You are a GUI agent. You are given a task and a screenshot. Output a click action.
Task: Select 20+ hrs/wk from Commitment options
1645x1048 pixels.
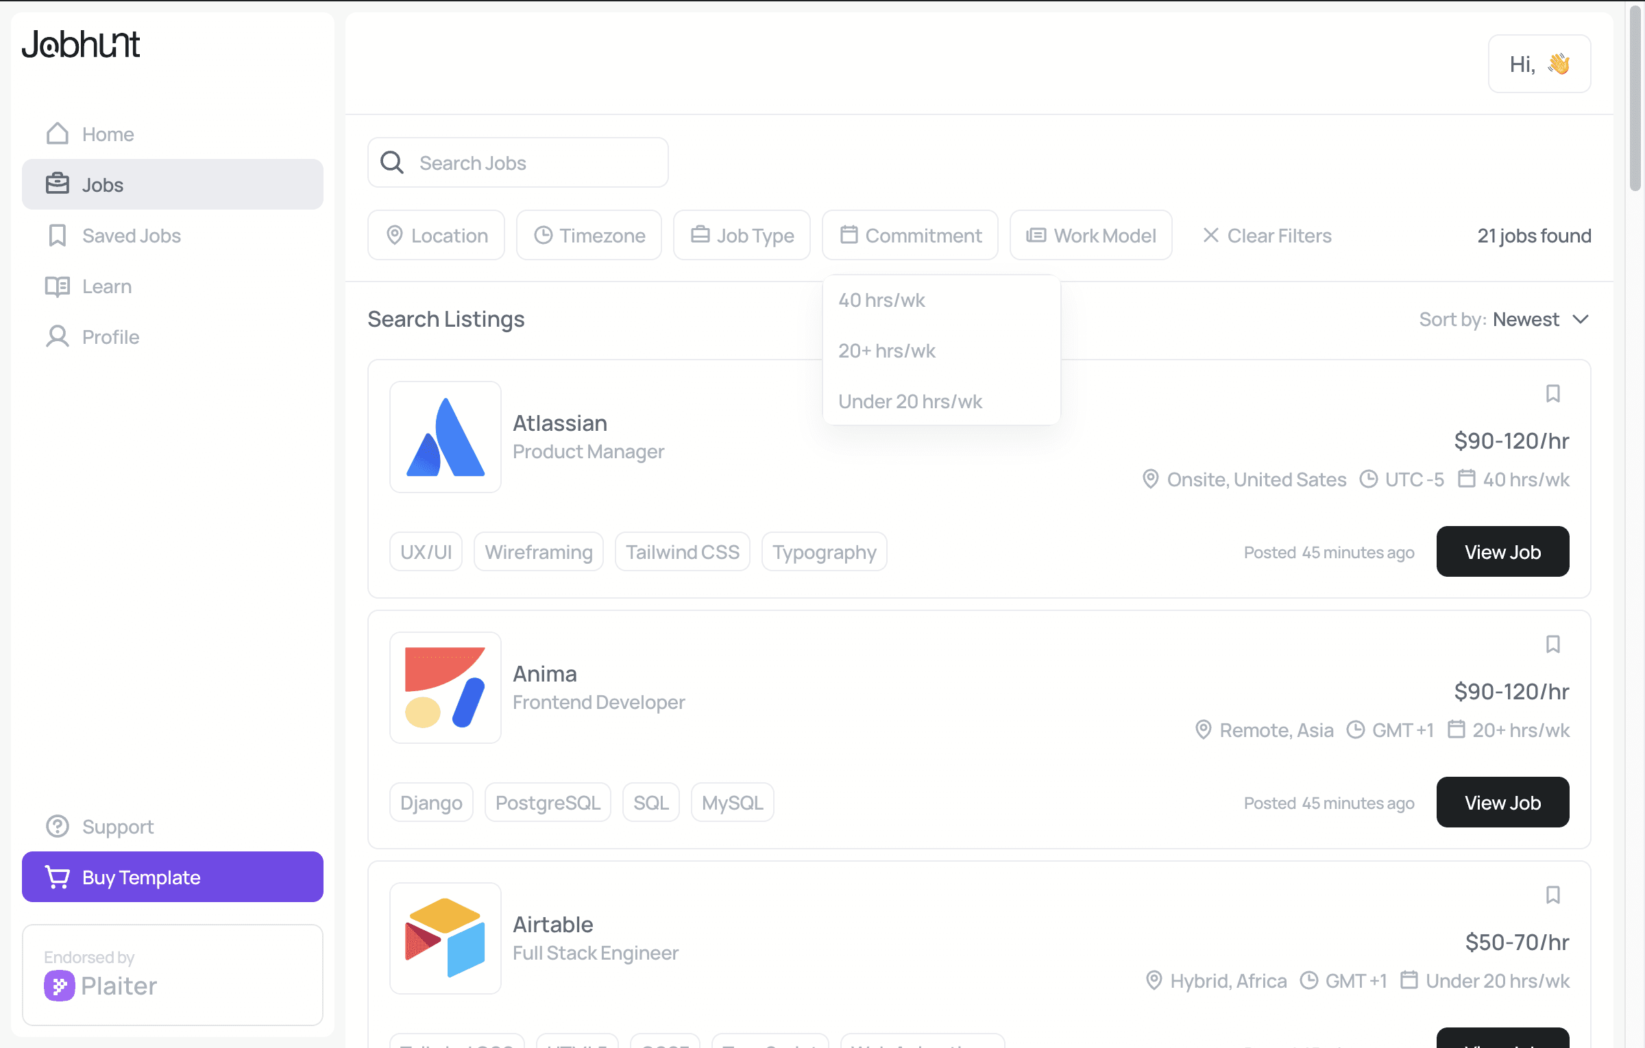887,350
